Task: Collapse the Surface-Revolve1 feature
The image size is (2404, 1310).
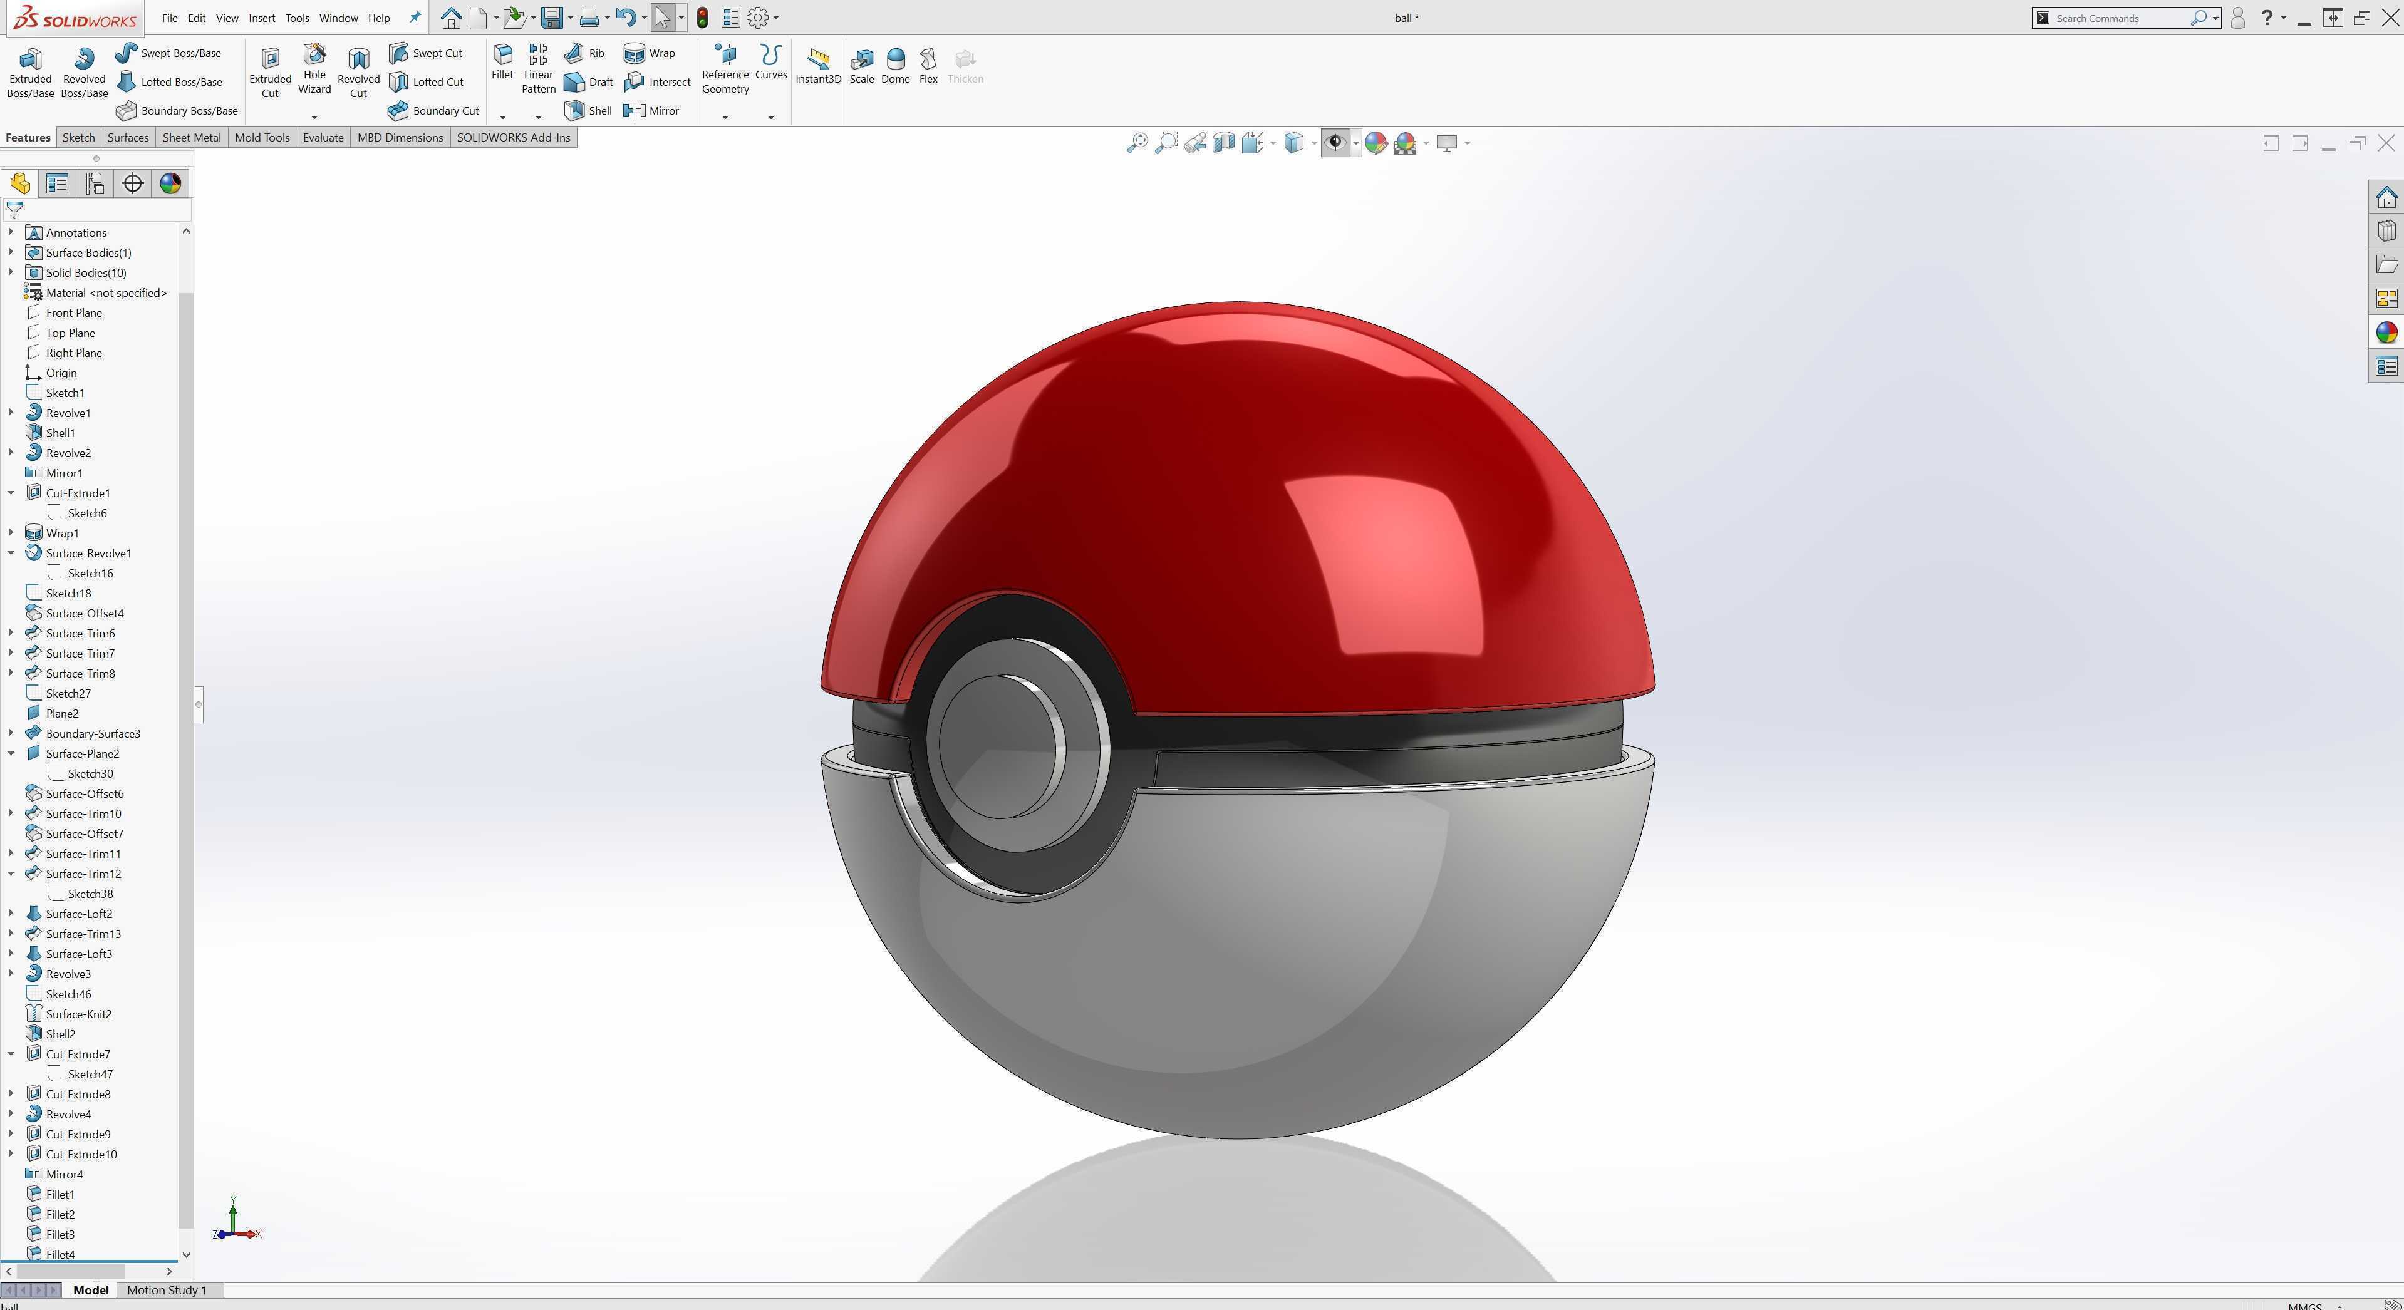Action: tap(11, 554)
